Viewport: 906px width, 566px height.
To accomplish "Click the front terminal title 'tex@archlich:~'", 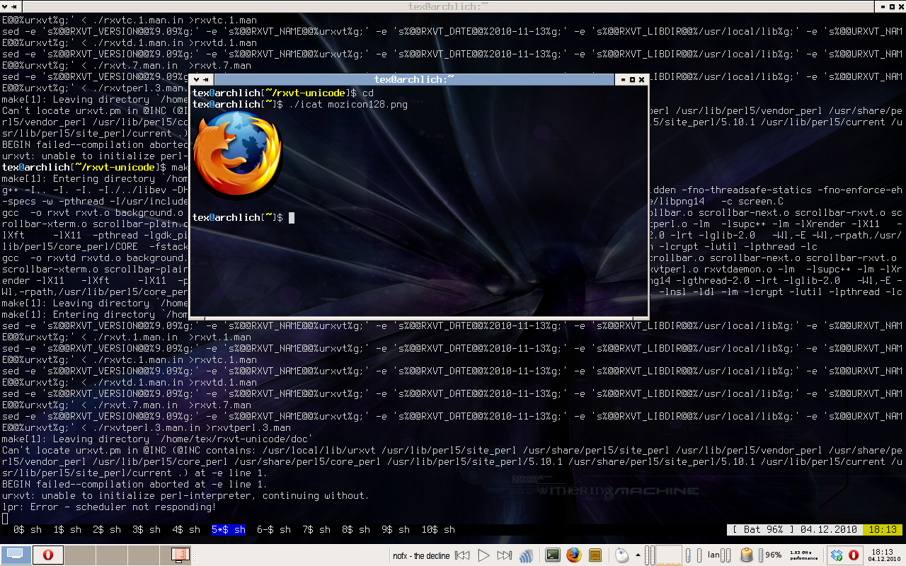I will (414, 79).
